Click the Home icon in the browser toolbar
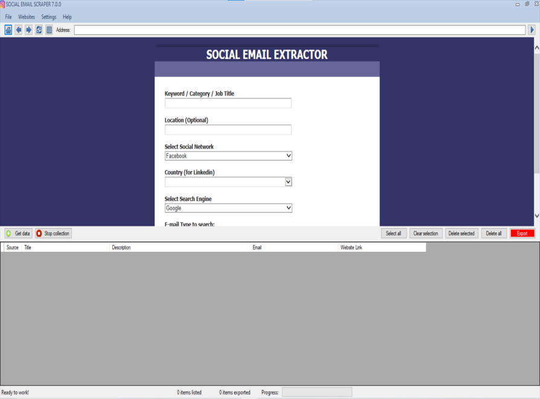 click(x=8, y=30)
